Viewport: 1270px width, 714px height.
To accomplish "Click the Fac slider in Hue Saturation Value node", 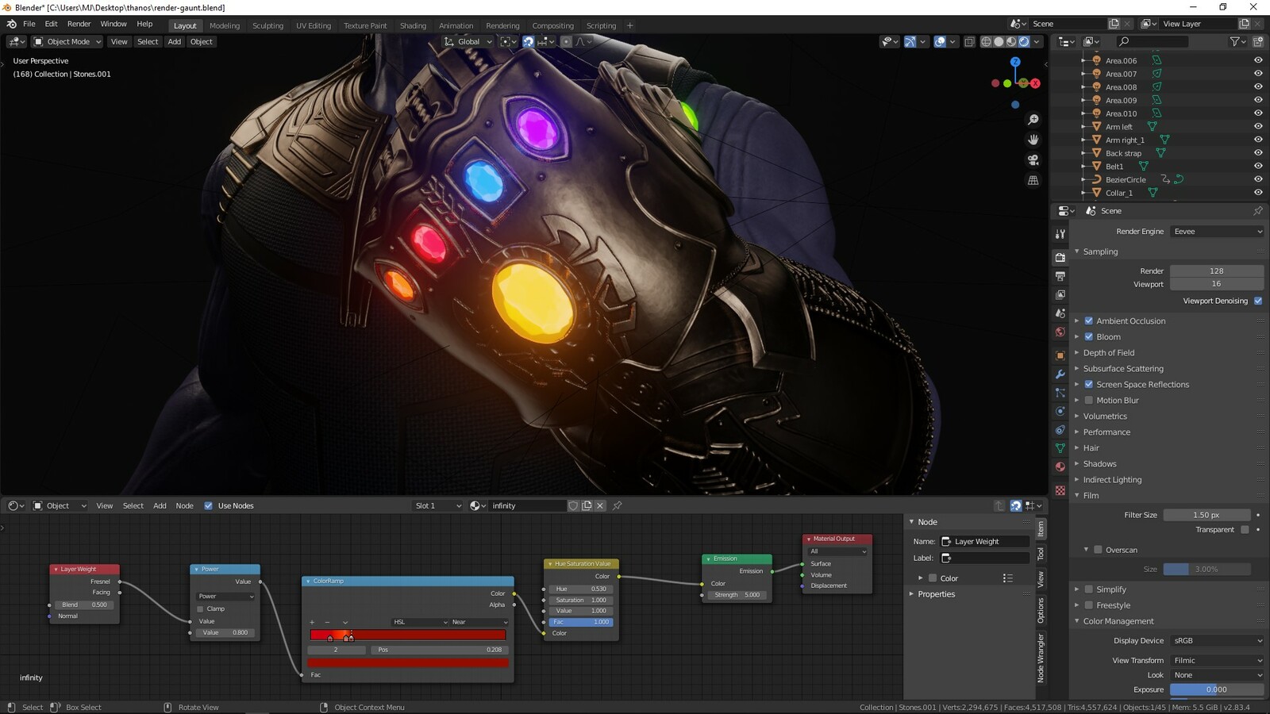I will (582, 622).
